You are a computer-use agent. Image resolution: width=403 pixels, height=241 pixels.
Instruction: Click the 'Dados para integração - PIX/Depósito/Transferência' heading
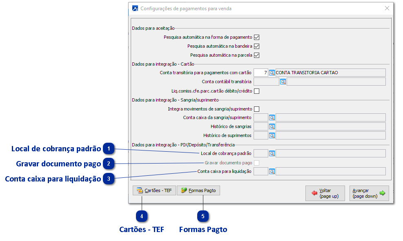point(183,145)
